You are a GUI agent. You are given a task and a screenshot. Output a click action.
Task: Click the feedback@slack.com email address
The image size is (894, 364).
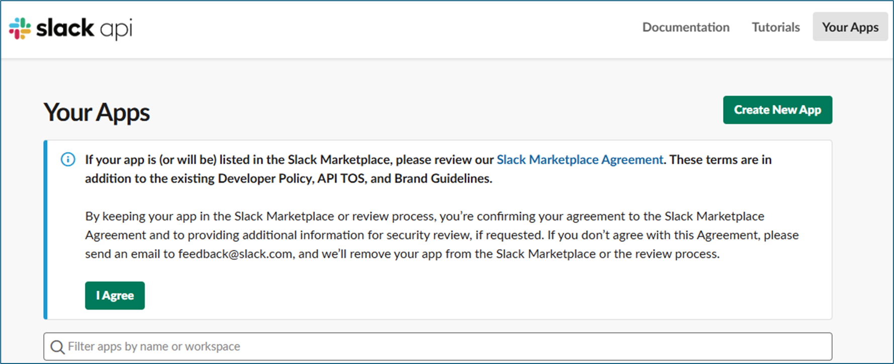click(235, 254)
